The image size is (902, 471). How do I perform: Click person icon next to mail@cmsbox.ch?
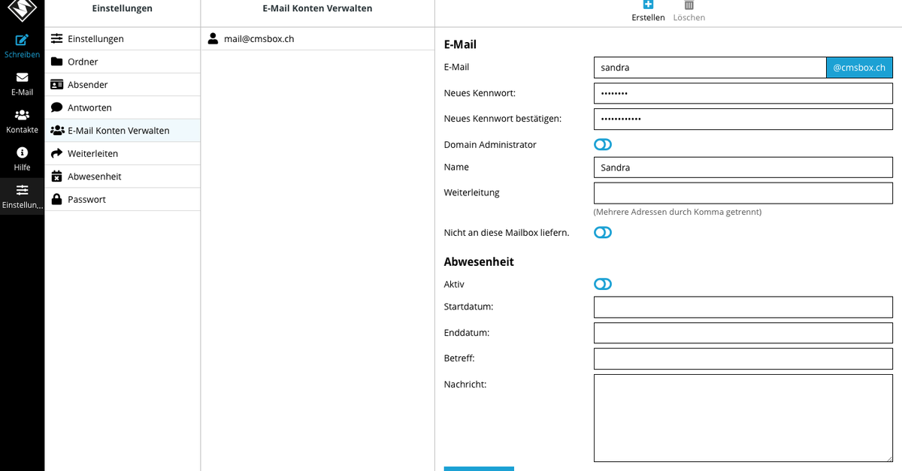tap(213, 38)
